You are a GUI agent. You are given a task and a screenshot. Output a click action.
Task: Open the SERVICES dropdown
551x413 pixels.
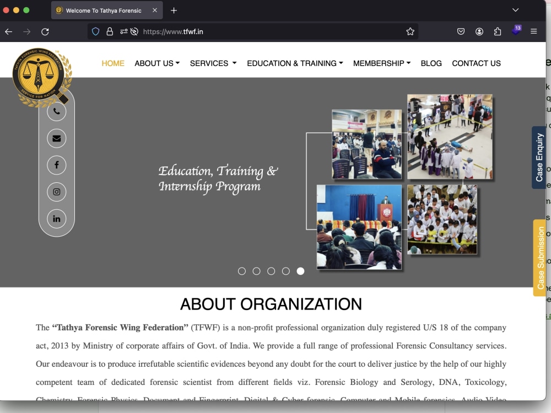pyautogui.click(x=213, y=63)
